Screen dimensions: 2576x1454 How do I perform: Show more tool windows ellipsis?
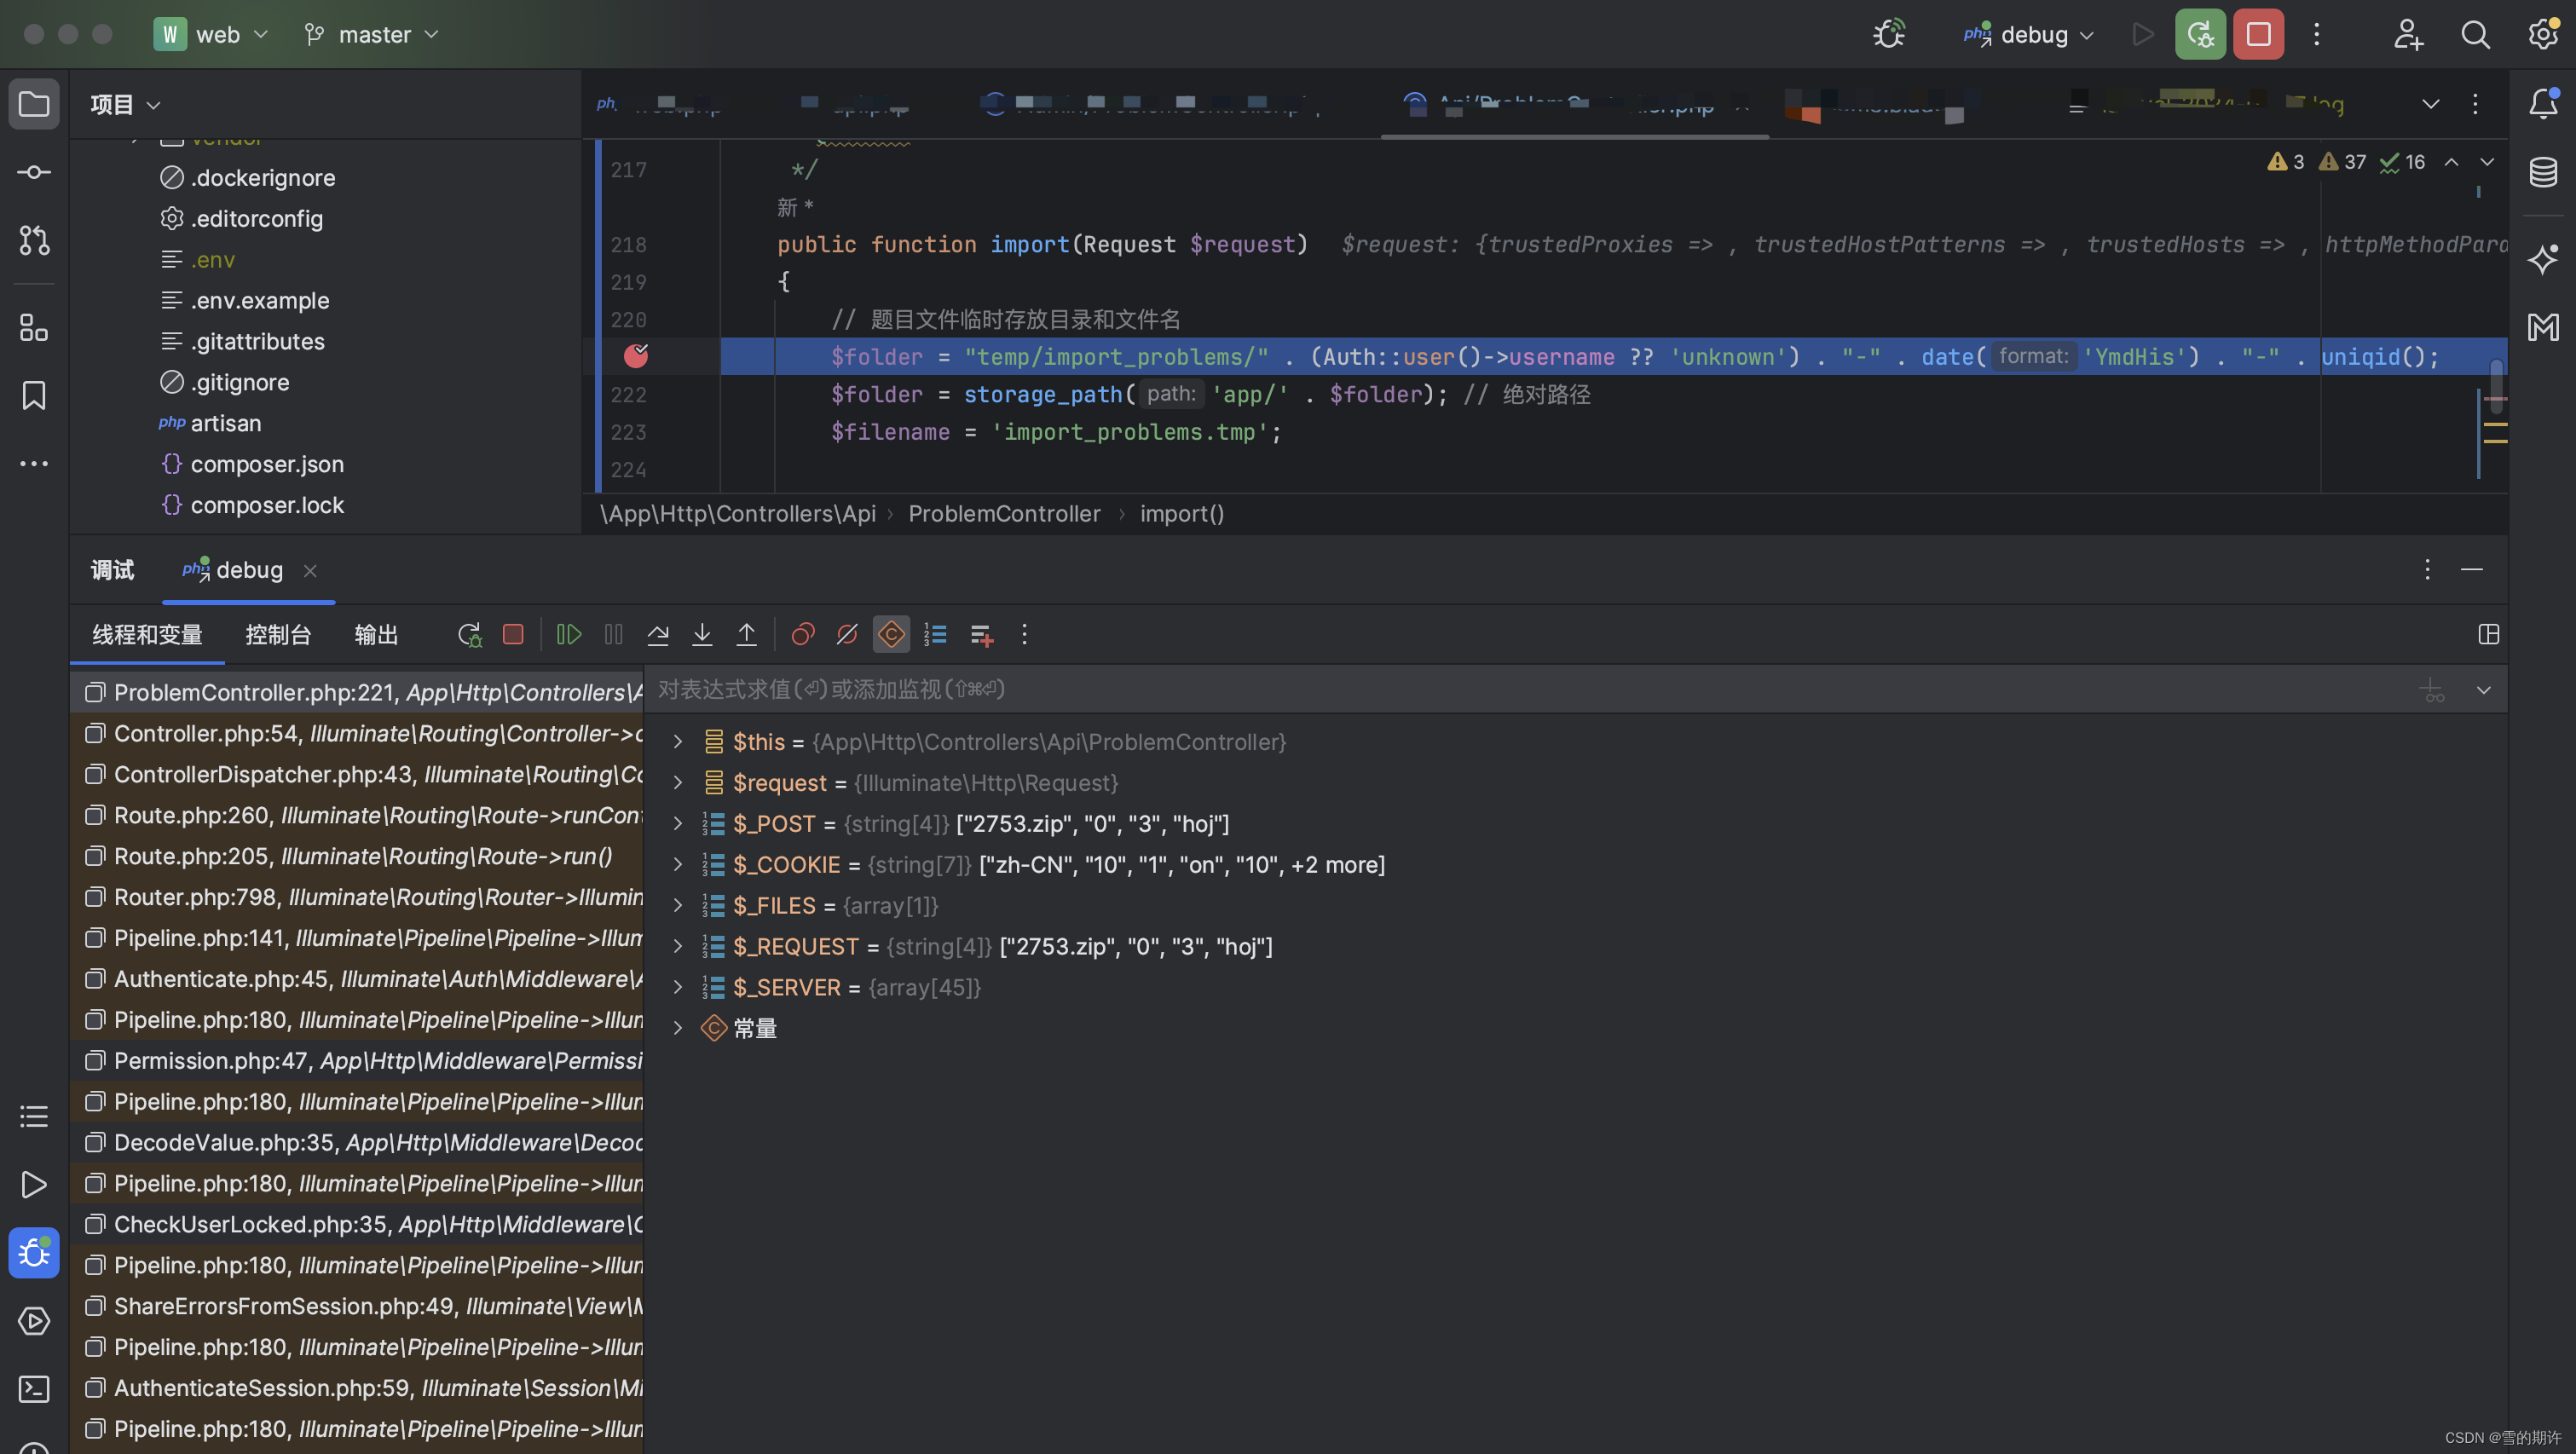34,463
